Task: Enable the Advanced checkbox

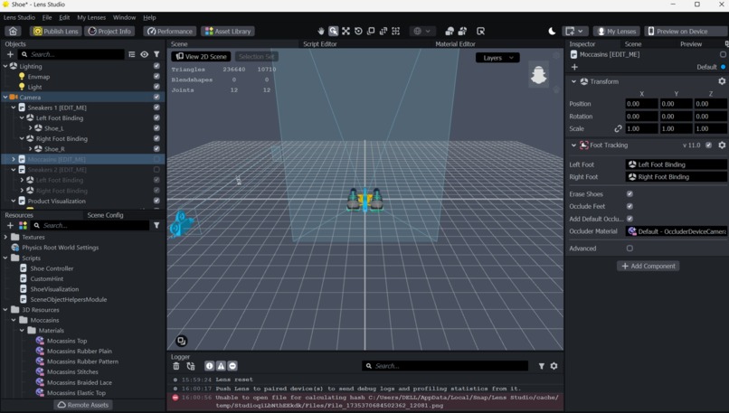Action: pos(630,249)
